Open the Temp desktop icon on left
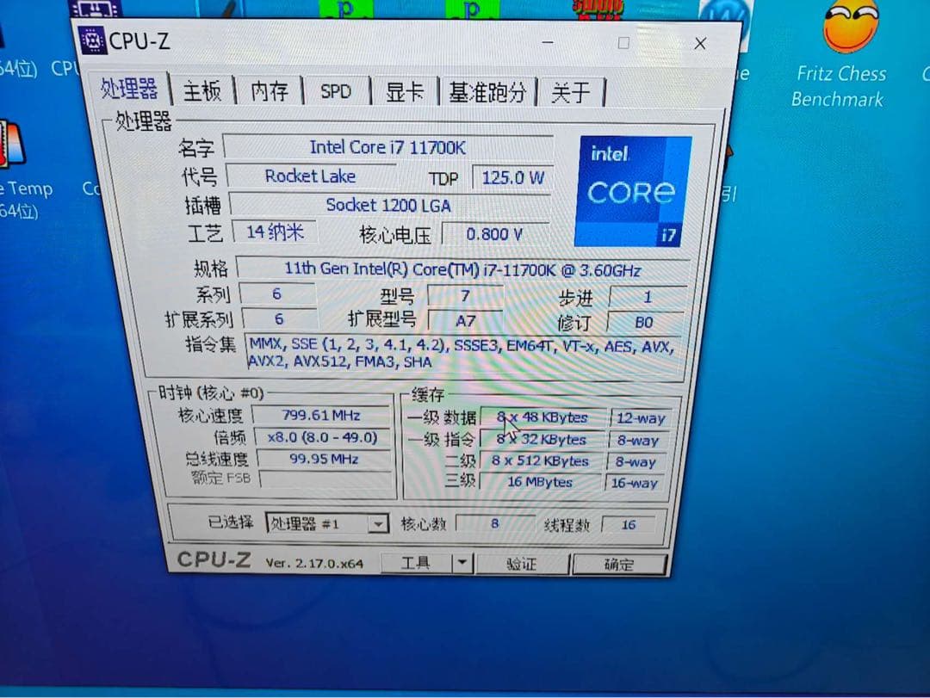This screenshot has height=698, width=930. coord(12,144)
